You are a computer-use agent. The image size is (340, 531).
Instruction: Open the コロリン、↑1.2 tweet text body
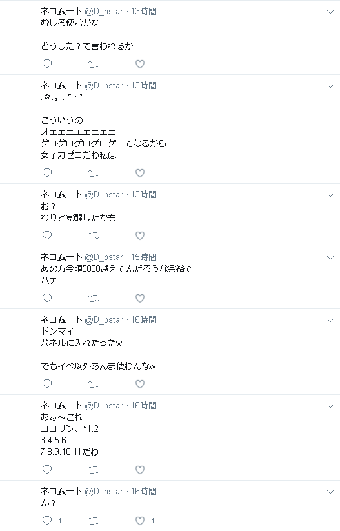pyautogui.click(x=70, y=434)
